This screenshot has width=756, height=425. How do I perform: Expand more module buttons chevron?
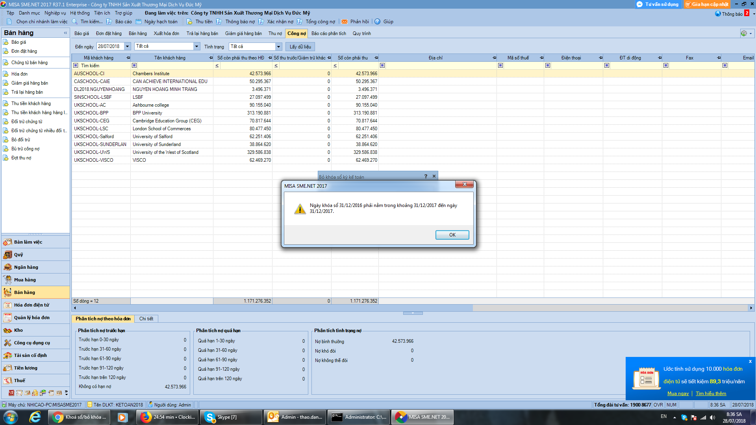point(66,393)
